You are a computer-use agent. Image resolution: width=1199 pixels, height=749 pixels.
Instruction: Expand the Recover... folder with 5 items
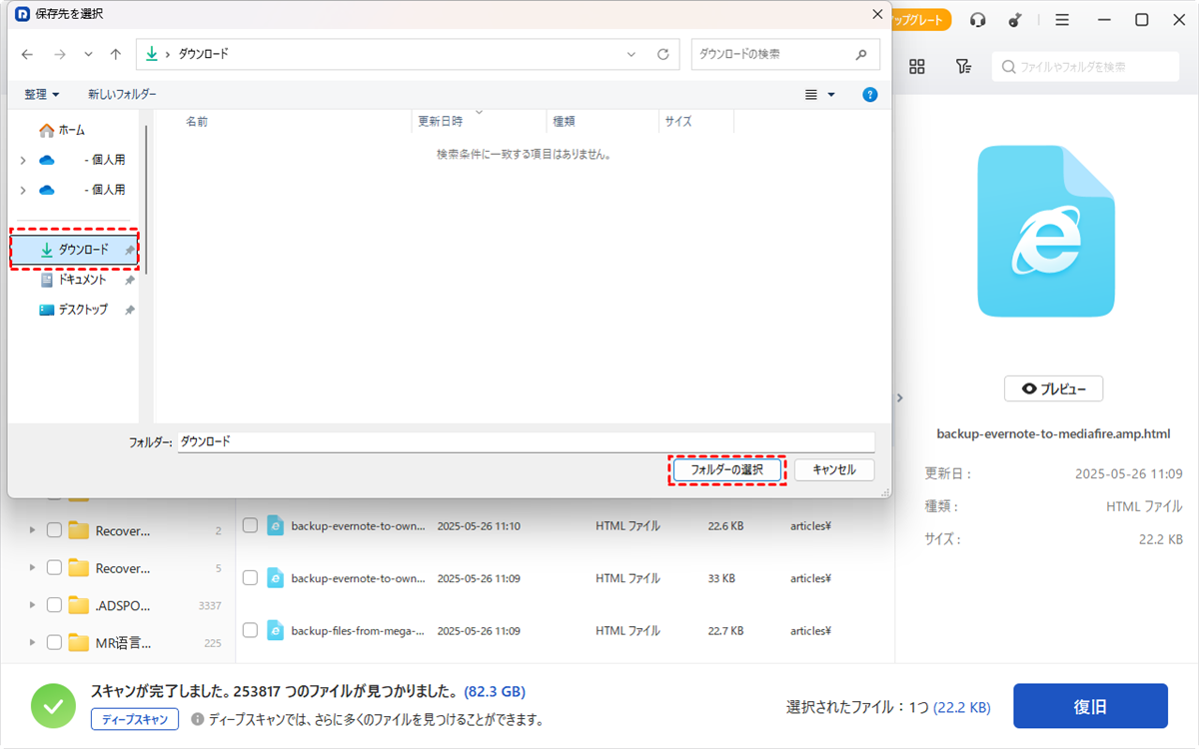[x=33, y=567]
